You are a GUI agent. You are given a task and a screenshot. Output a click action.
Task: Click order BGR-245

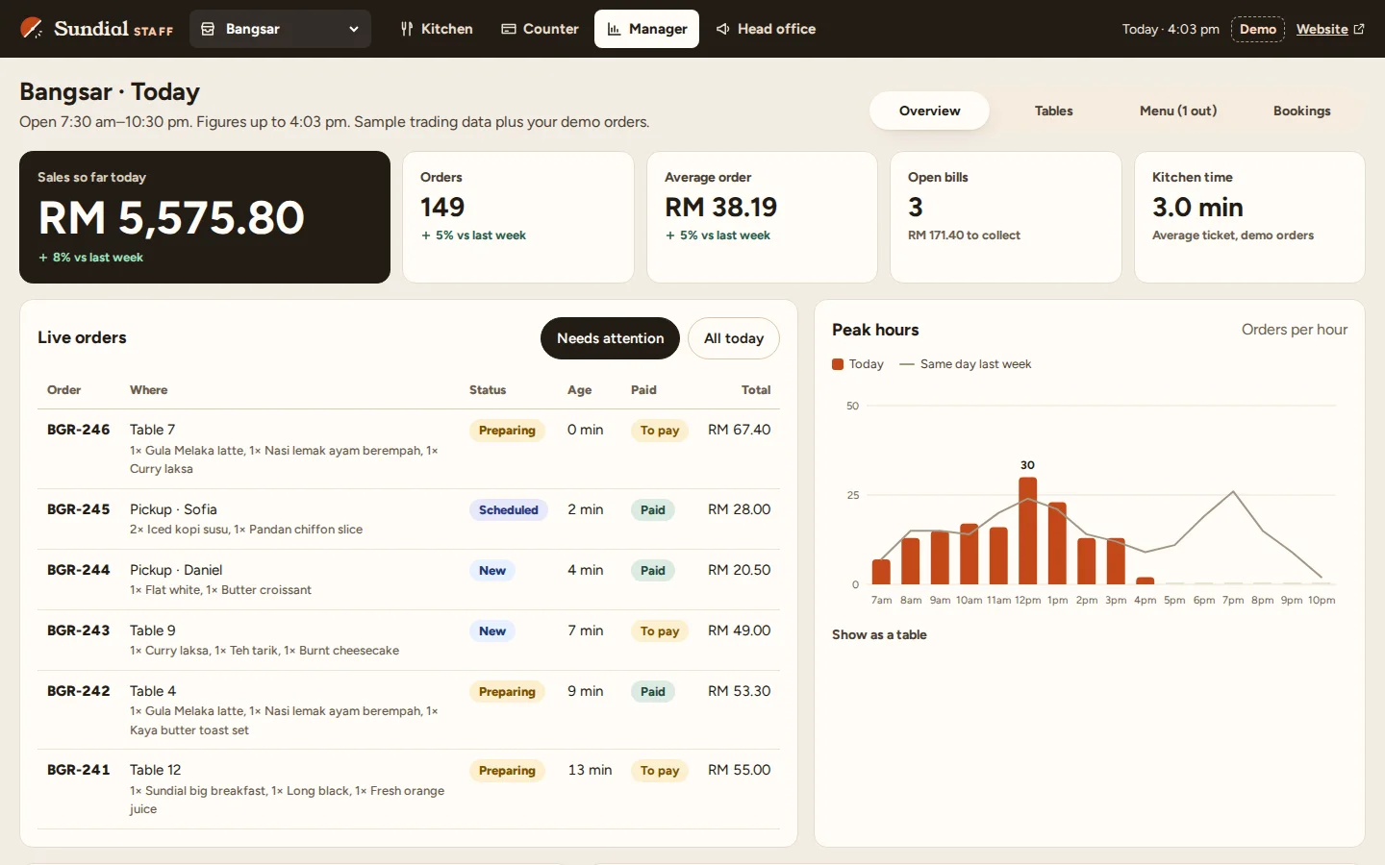pos(409,519)
